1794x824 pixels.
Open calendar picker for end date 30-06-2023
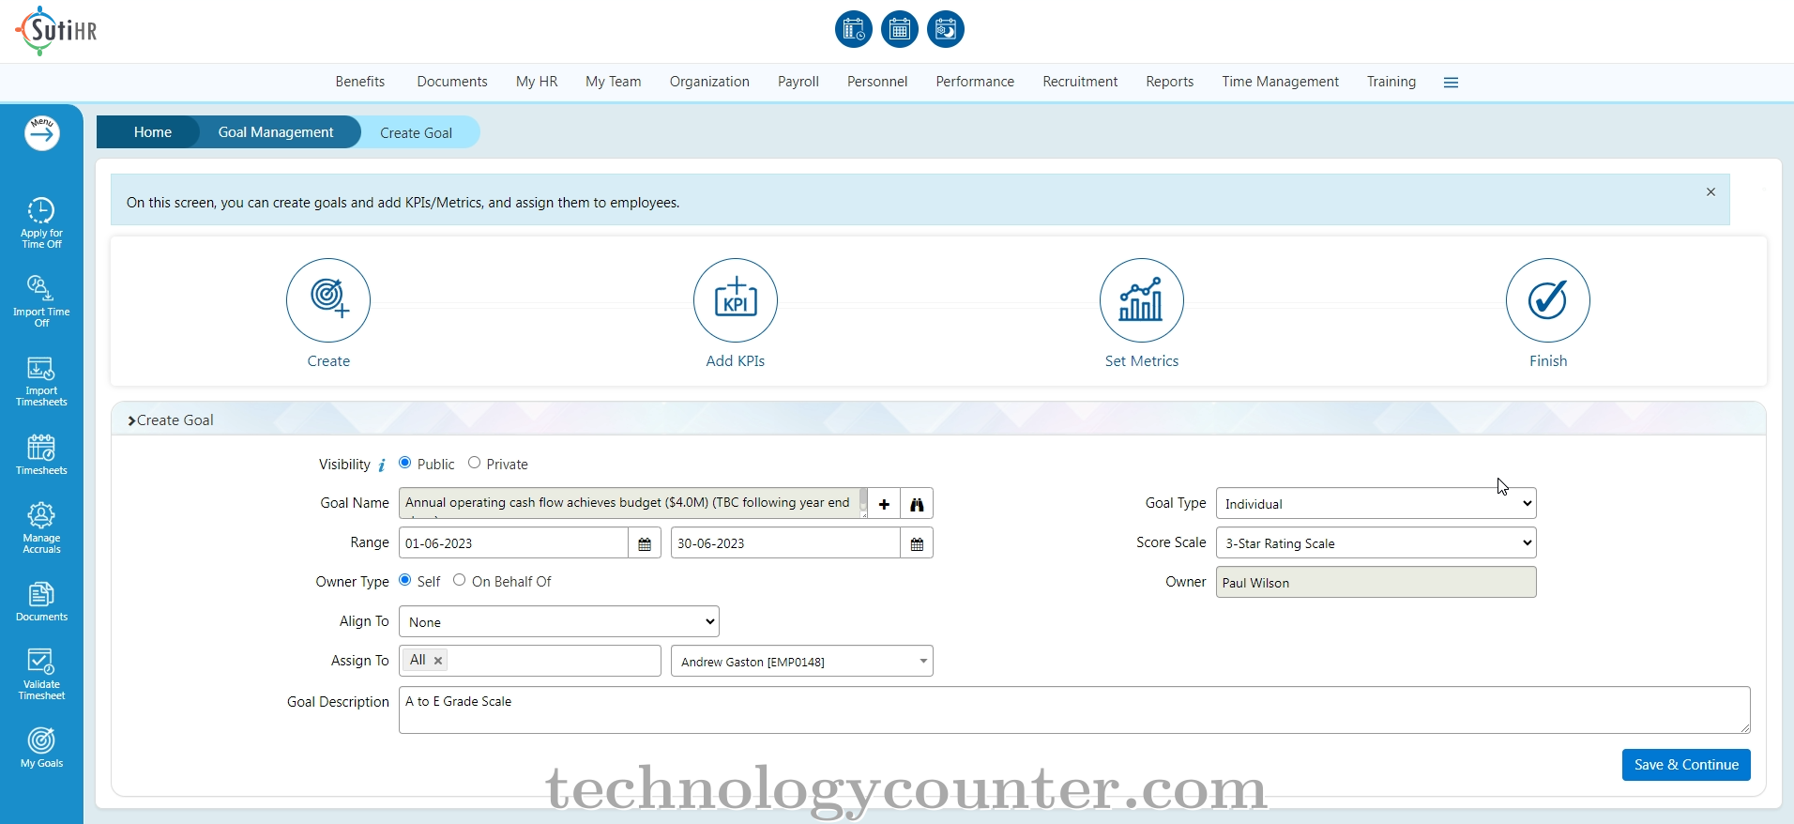[x=917, y=543]
